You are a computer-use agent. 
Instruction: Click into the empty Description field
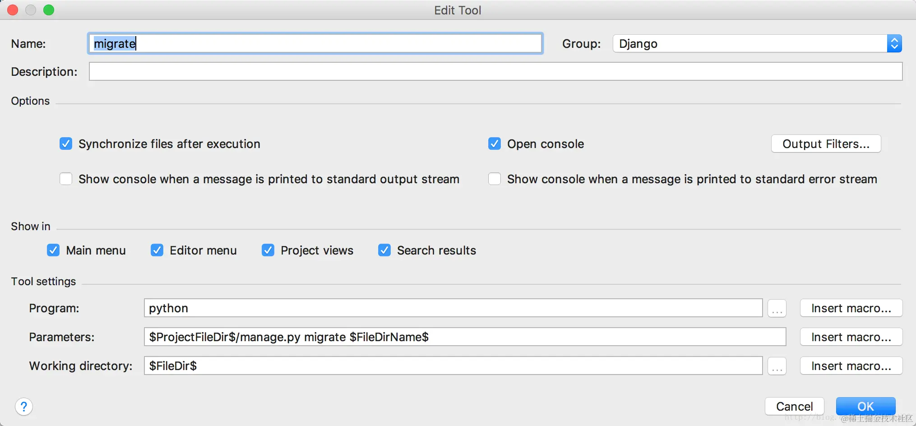[495, 72]
